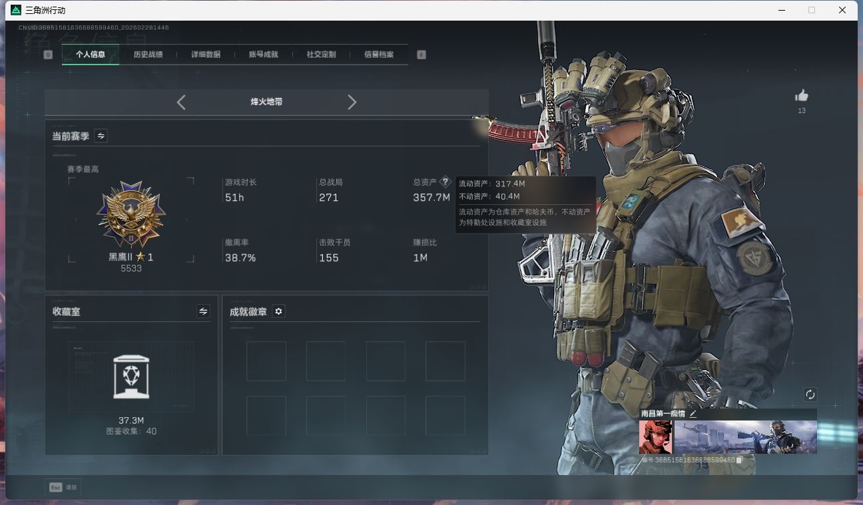The image size is (863, 505).
Task: Toggle the current season switch icon
Action: [101, 136]
